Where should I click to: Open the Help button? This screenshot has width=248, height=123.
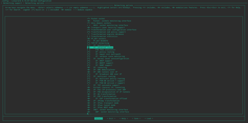[124, 118]
